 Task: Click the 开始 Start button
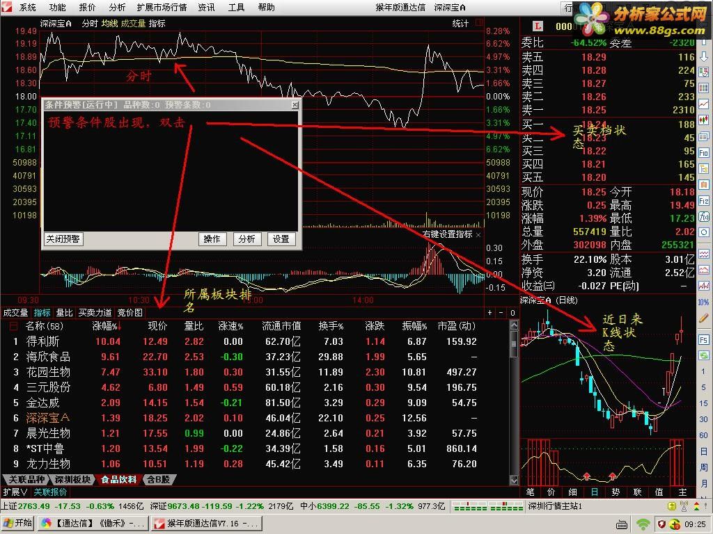coord(19,523)
